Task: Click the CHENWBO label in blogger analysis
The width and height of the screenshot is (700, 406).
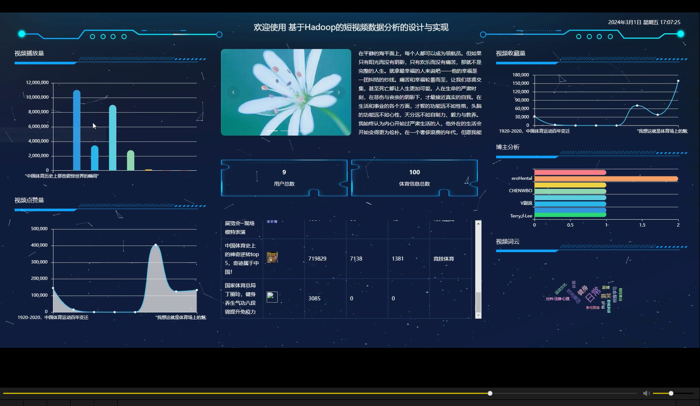Action: 520,191
